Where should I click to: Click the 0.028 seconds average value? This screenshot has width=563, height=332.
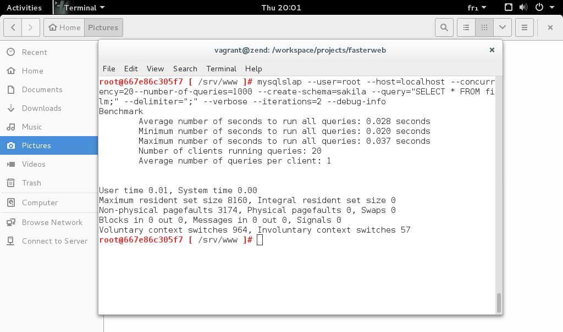[x=398, y=121]
